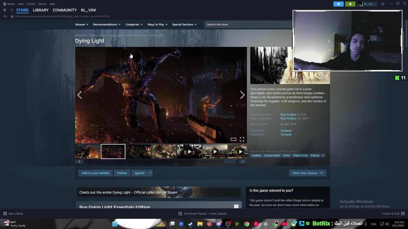Expand more tags with the plus button

pos(323,156)
